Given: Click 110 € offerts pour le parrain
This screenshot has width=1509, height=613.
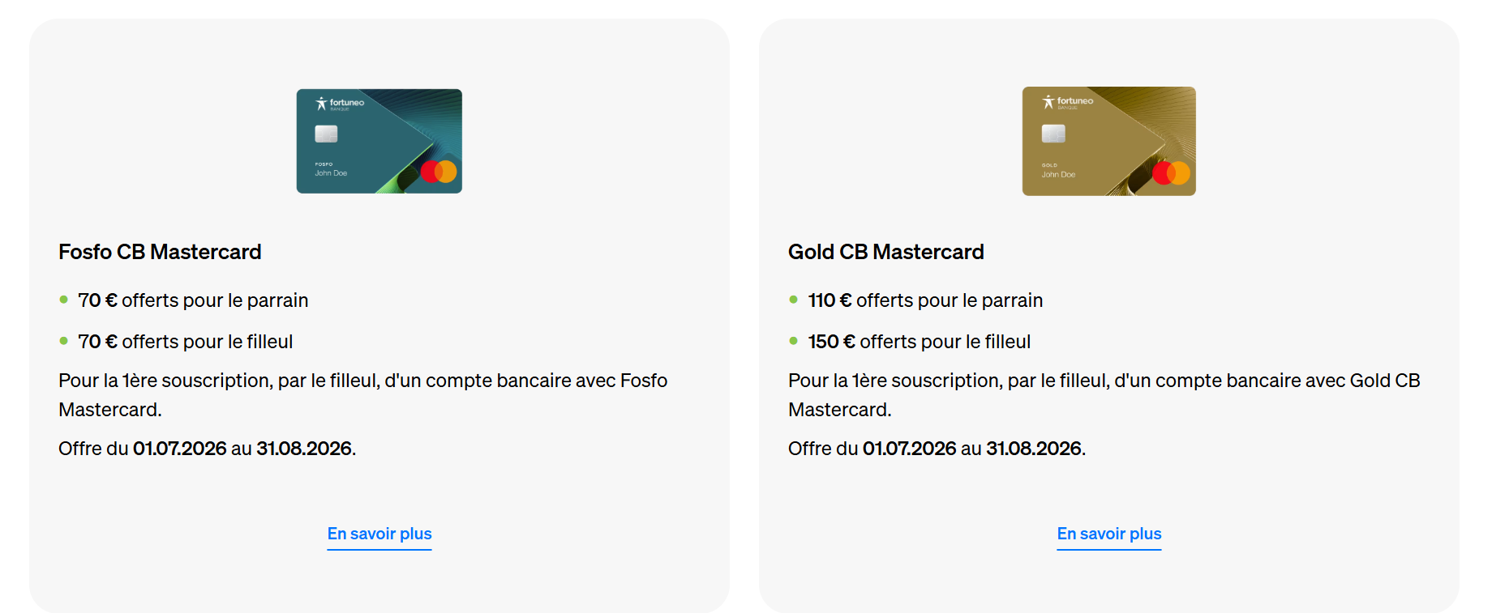Looking at the screenshot, I should coord(925,300).
